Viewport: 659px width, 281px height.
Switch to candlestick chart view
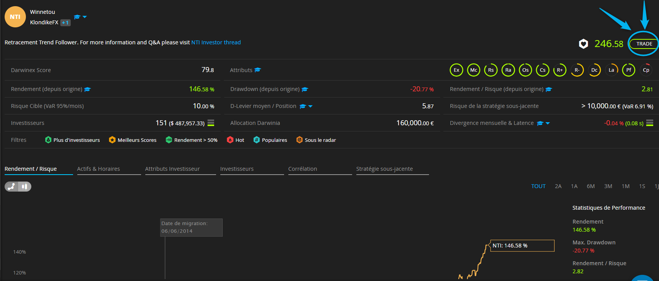point(25,187)
